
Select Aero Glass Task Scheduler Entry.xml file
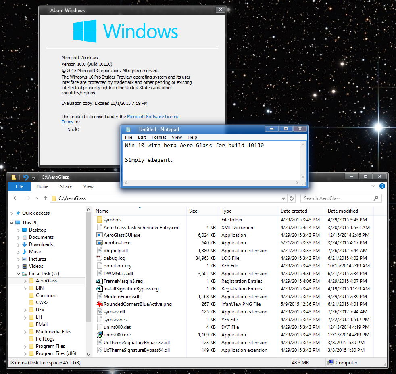(142, 228)
